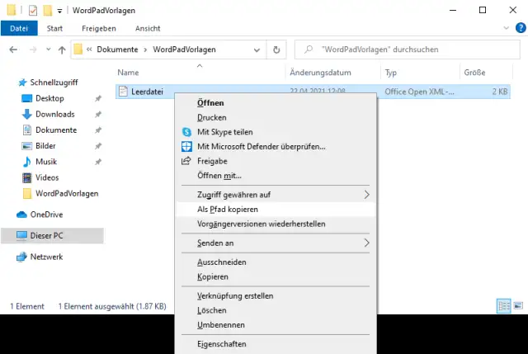Choose Mit Microsoft Defender überprüfen
This screenshot has height=354, width=528.
(x=276, y=146)
